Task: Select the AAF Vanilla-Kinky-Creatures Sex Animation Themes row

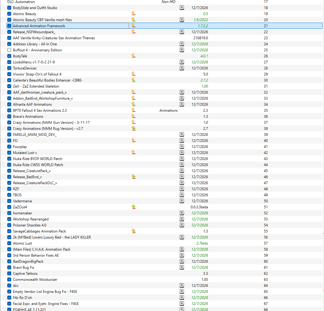Action: 162,38
